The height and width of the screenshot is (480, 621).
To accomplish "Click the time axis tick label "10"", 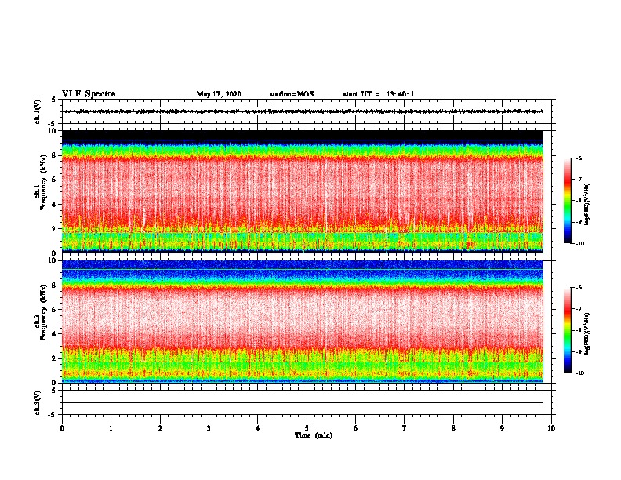I will coord(551,428).
